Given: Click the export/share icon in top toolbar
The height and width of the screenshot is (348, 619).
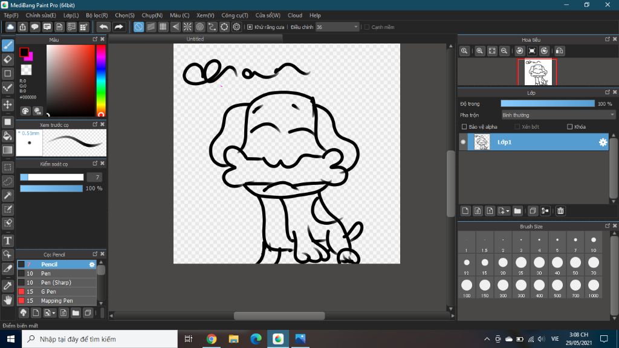Looking at the screenshot, I should pyautogui.click(x=22, y=27).
